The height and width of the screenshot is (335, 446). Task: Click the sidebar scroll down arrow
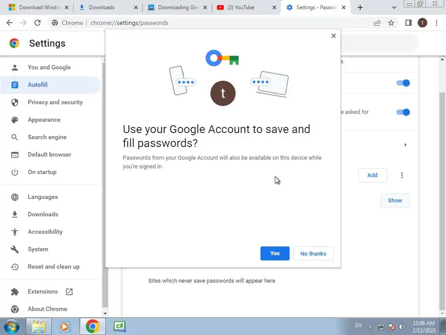(105, 314)
